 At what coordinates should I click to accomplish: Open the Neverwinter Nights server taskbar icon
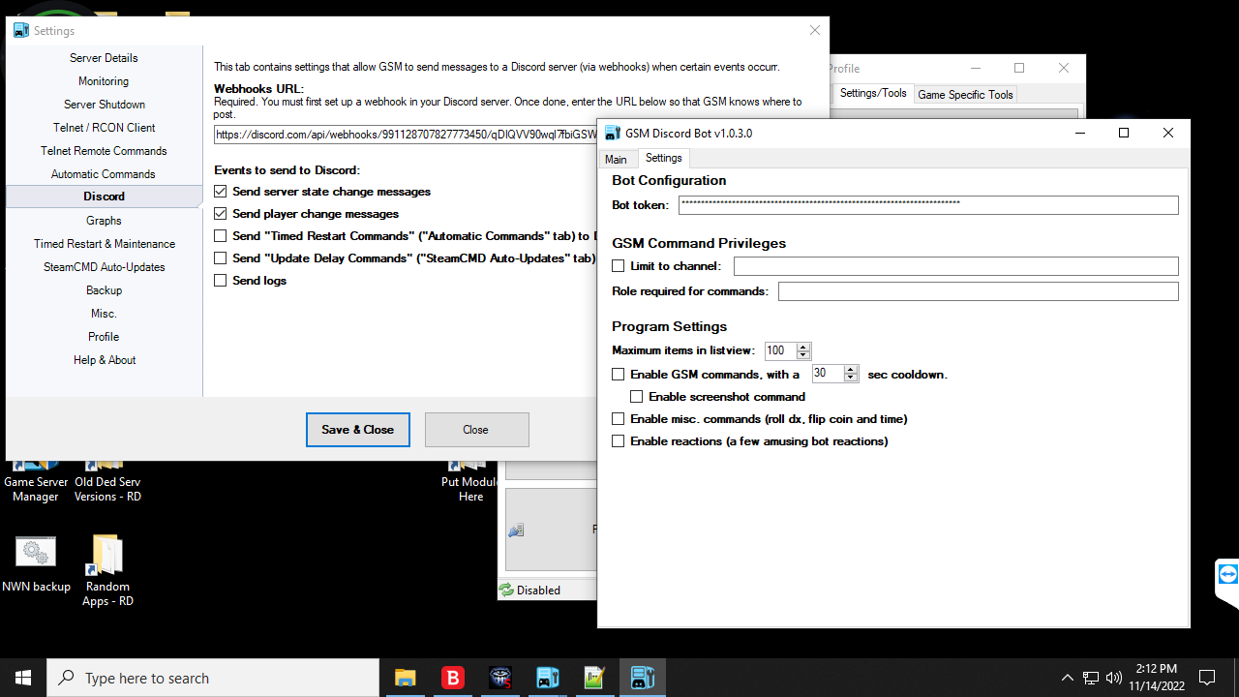[499, 678]
